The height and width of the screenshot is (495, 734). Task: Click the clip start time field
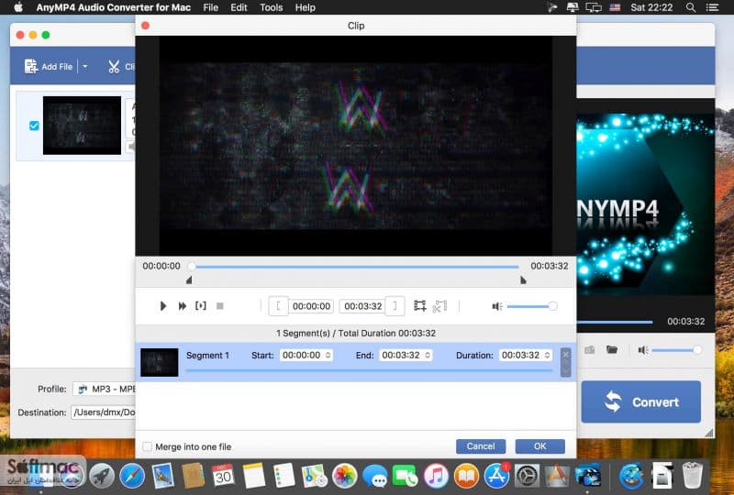(311, 306)
